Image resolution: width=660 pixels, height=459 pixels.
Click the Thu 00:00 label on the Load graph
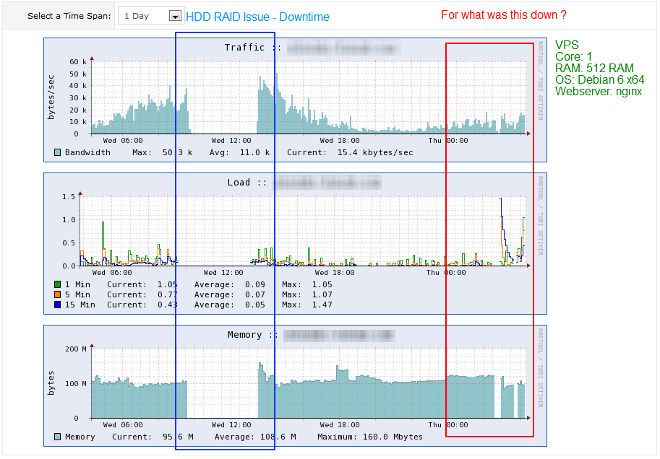(446, 273)
